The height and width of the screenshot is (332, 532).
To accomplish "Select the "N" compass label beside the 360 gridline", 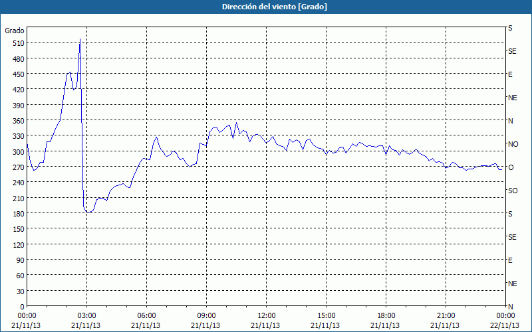I will coord(510,121).
